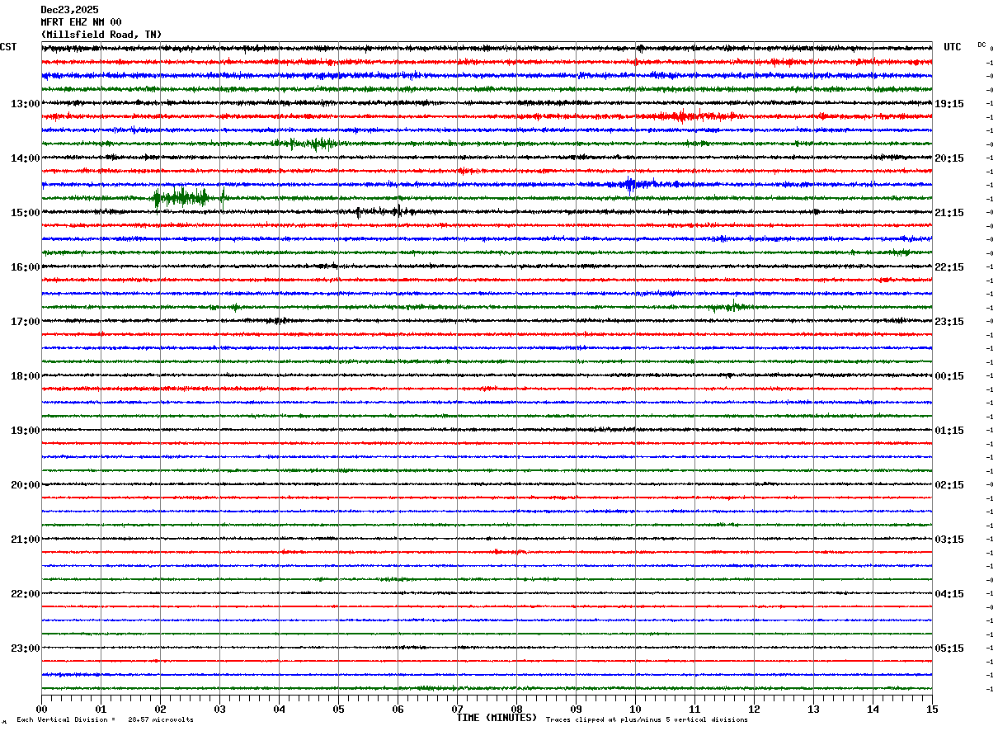Click minute 03 on the bottom axis

[219, 709]
